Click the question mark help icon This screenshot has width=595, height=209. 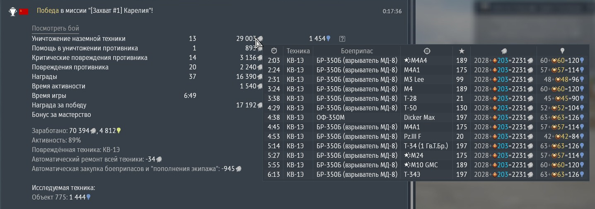pos(342,39)
